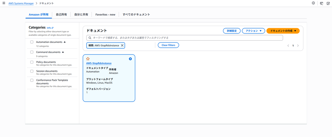Go to next page arrow

coord(298,45)
